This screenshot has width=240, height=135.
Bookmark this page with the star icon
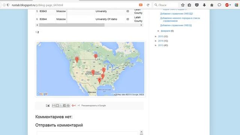(183, 5)
